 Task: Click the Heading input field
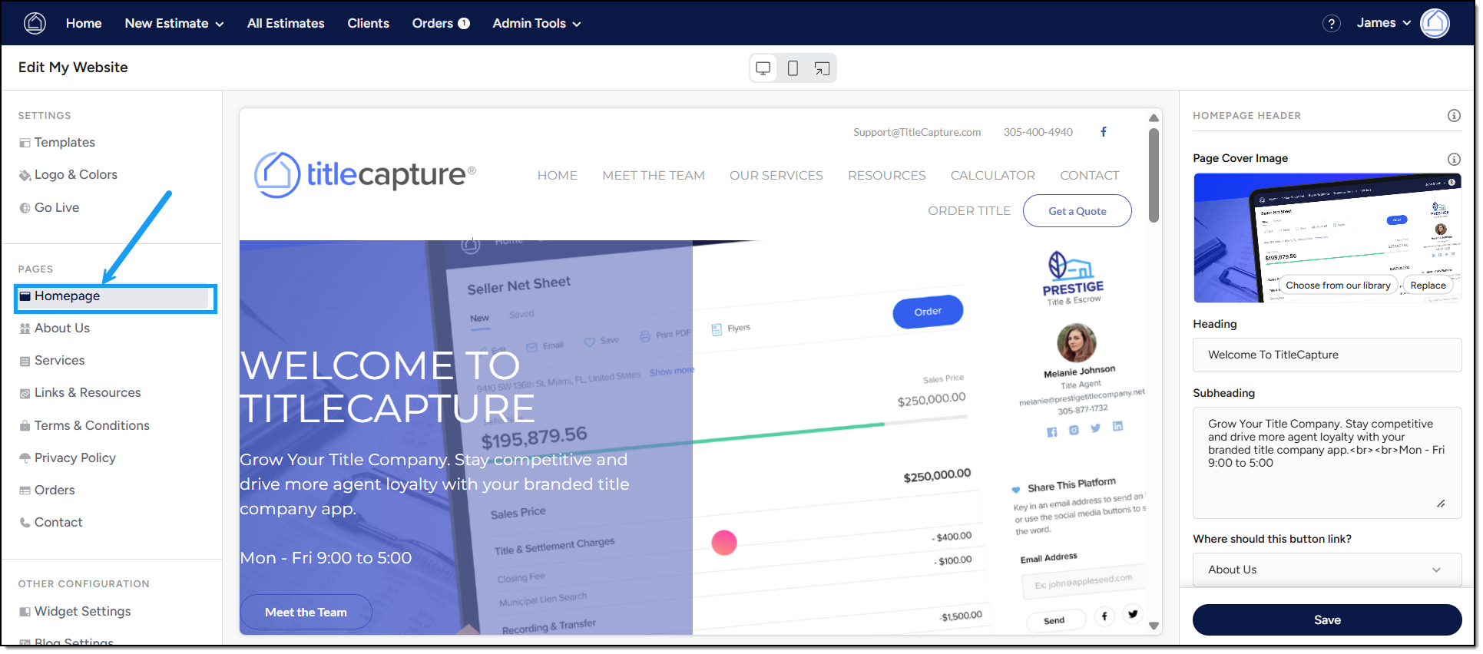coord(1326,355)
